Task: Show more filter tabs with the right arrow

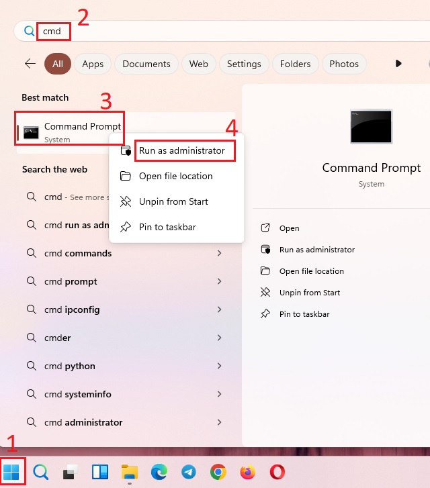Action: click(398, 64)
